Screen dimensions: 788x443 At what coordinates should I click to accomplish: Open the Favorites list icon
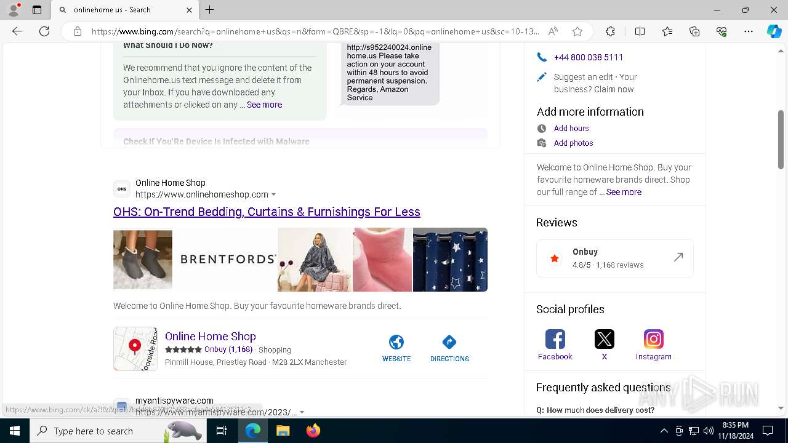[x=667, y=31]
